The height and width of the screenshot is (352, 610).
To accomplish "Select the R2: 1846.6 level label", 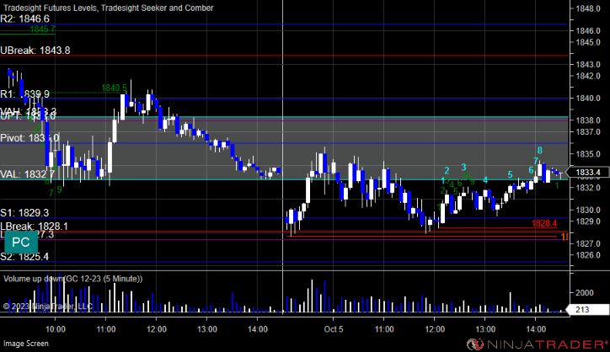I will (25, 19).
